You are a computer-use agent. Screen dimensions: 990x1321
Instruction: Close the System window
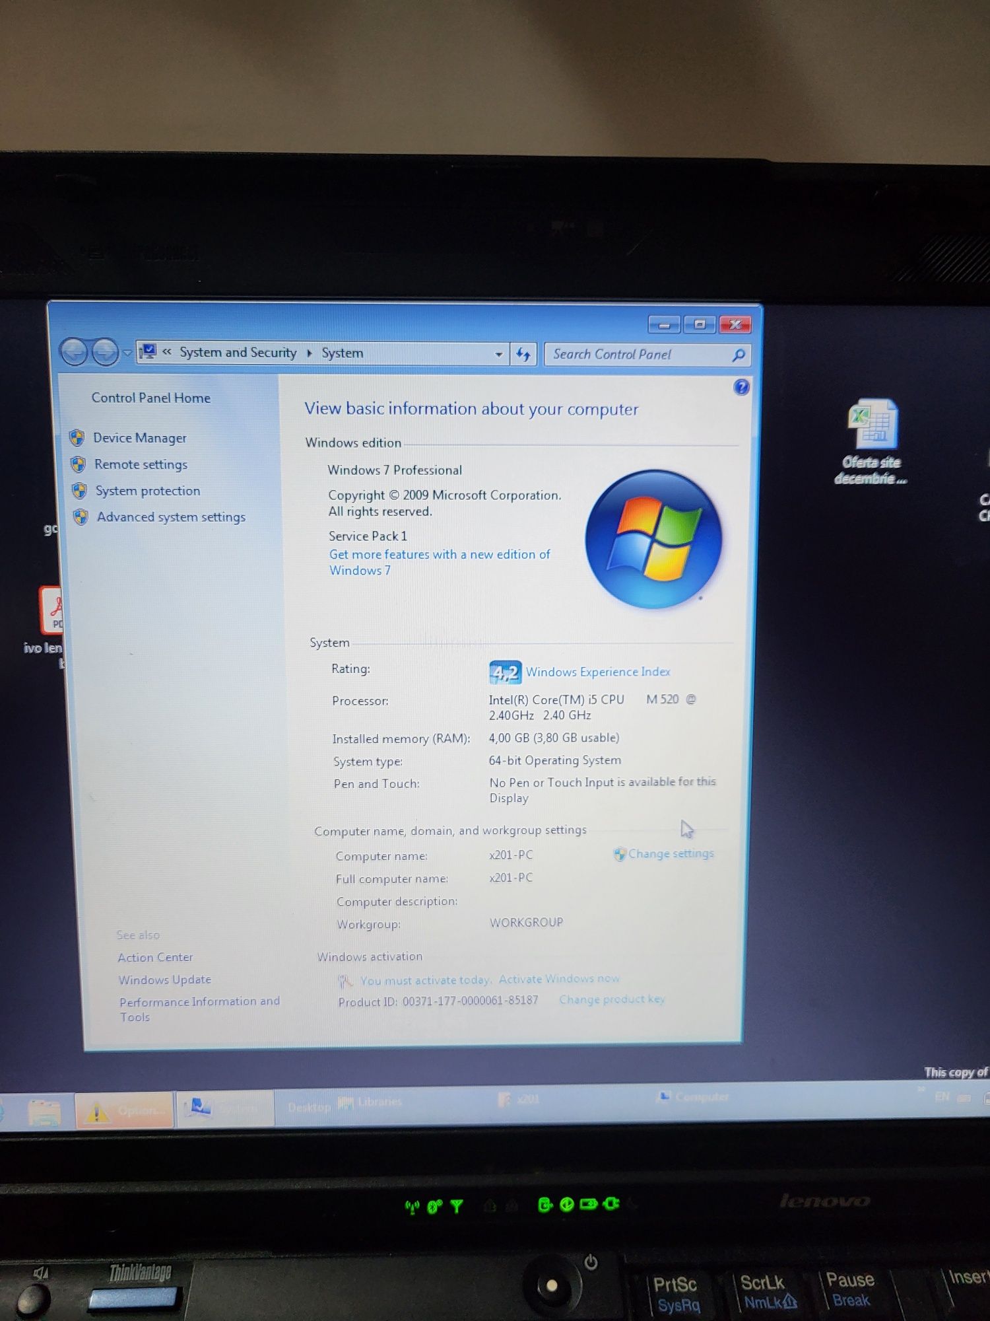tap(735, 324)
